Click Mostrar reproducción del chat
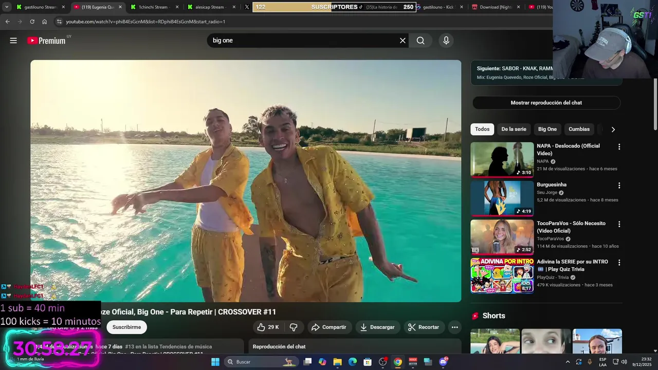The image size is (658, 370). pos(546,103)
